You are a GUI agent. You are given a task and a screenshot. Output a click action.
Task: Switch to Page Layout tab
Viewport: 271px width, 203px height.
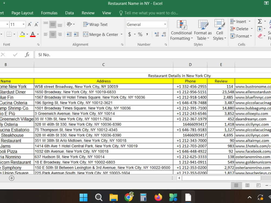(x=22, y=13)
